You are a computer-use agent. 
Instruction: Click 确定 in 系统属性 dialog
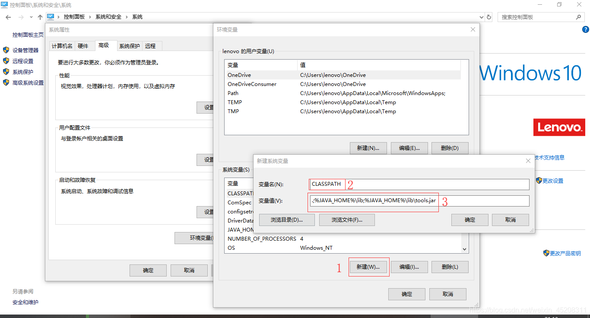click(148, 270)
